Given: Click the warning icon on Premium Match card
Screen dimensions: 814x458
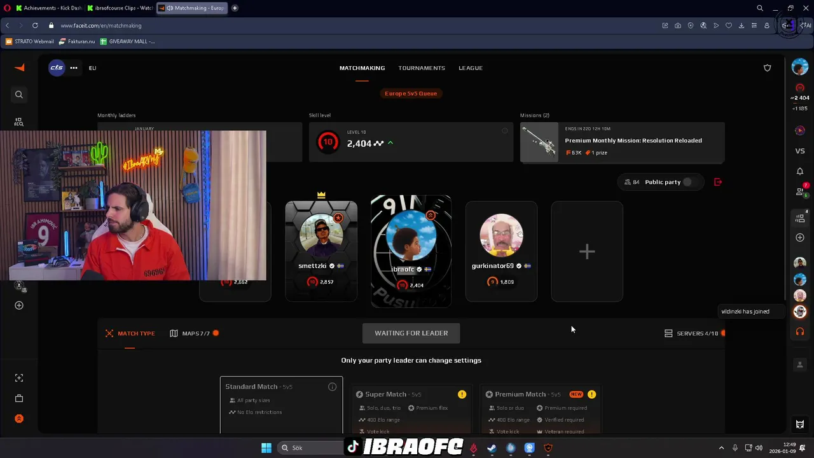Looking at the screenshot, I should [591, 394].
